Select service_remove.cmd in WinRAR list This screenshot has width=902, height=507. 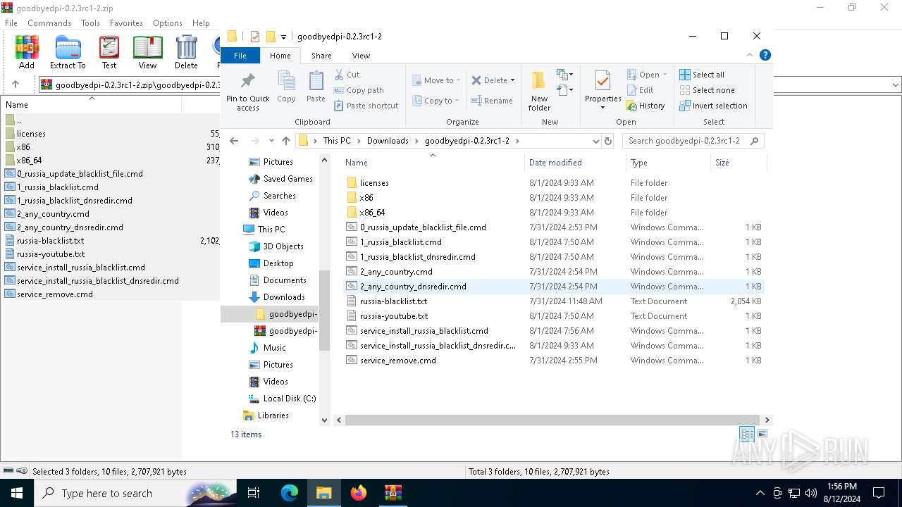click(x=55, y=294)
